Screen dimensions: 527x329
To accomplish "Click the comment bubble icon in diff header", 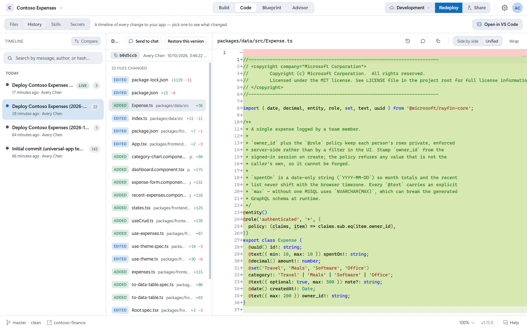I will point(423,41).
